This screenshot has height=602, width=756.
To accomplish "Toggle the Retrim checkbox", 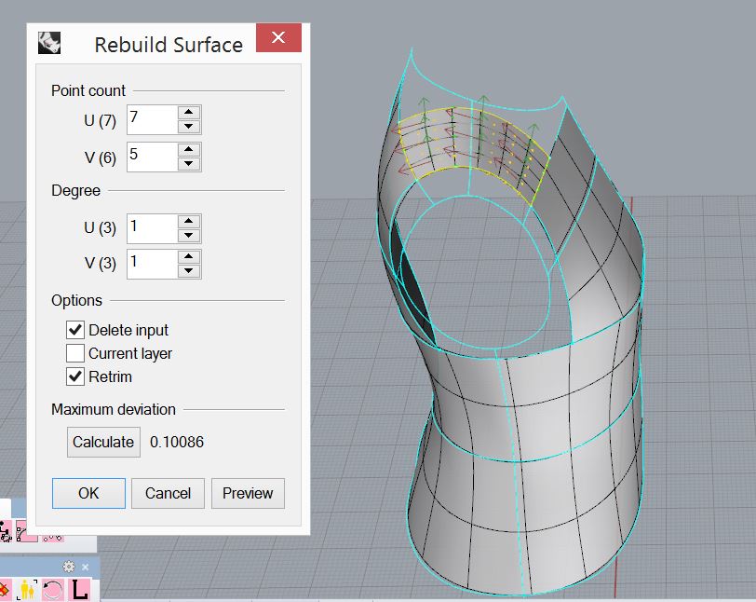I will coord(75,376).
